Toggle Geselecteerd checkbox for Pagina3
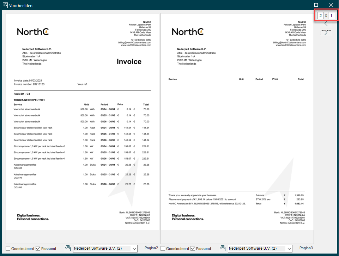This screenshot has width=339, height=256. click(x=163, y=249)
